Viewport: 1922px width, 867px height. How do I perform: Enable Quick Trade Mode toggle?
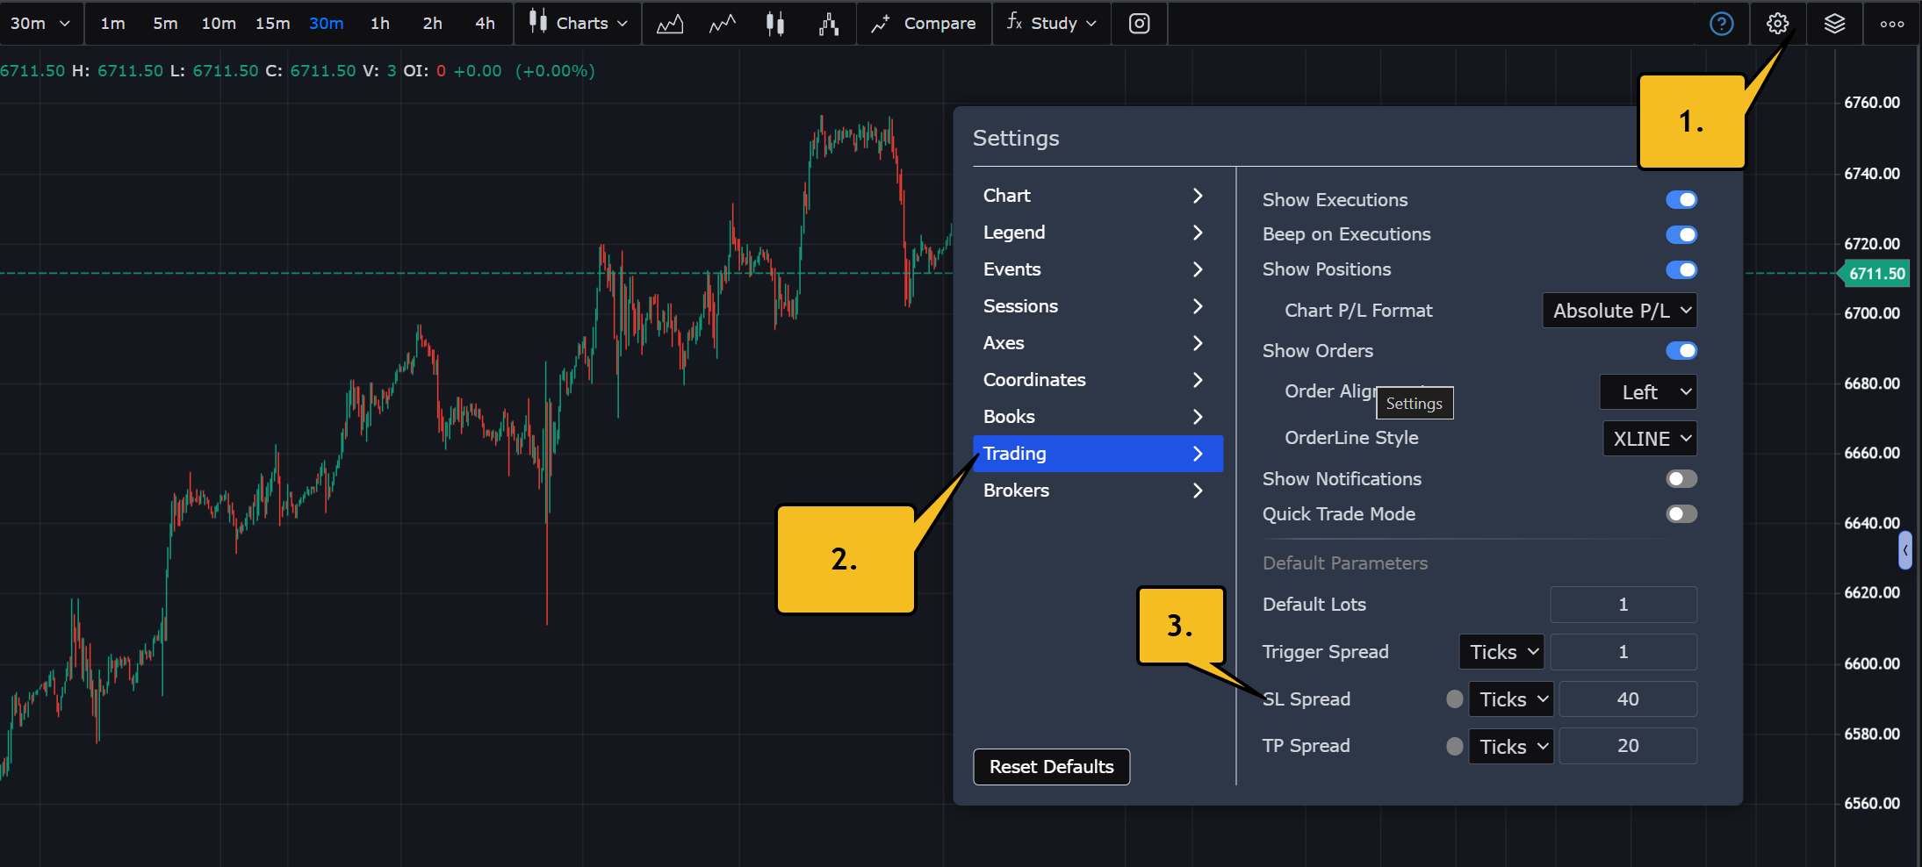tap(1681, 514)
